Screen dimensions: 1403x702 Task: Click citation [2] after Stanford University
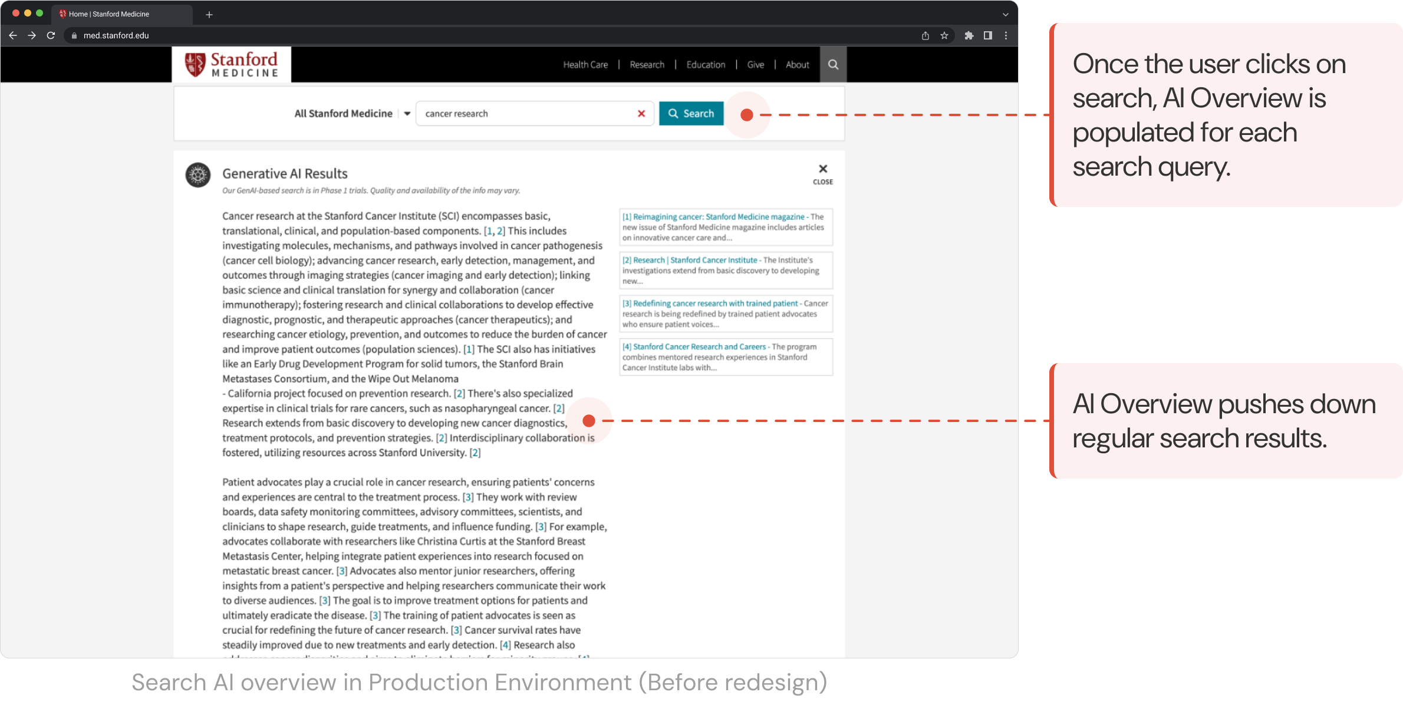(x=475, y=452)
